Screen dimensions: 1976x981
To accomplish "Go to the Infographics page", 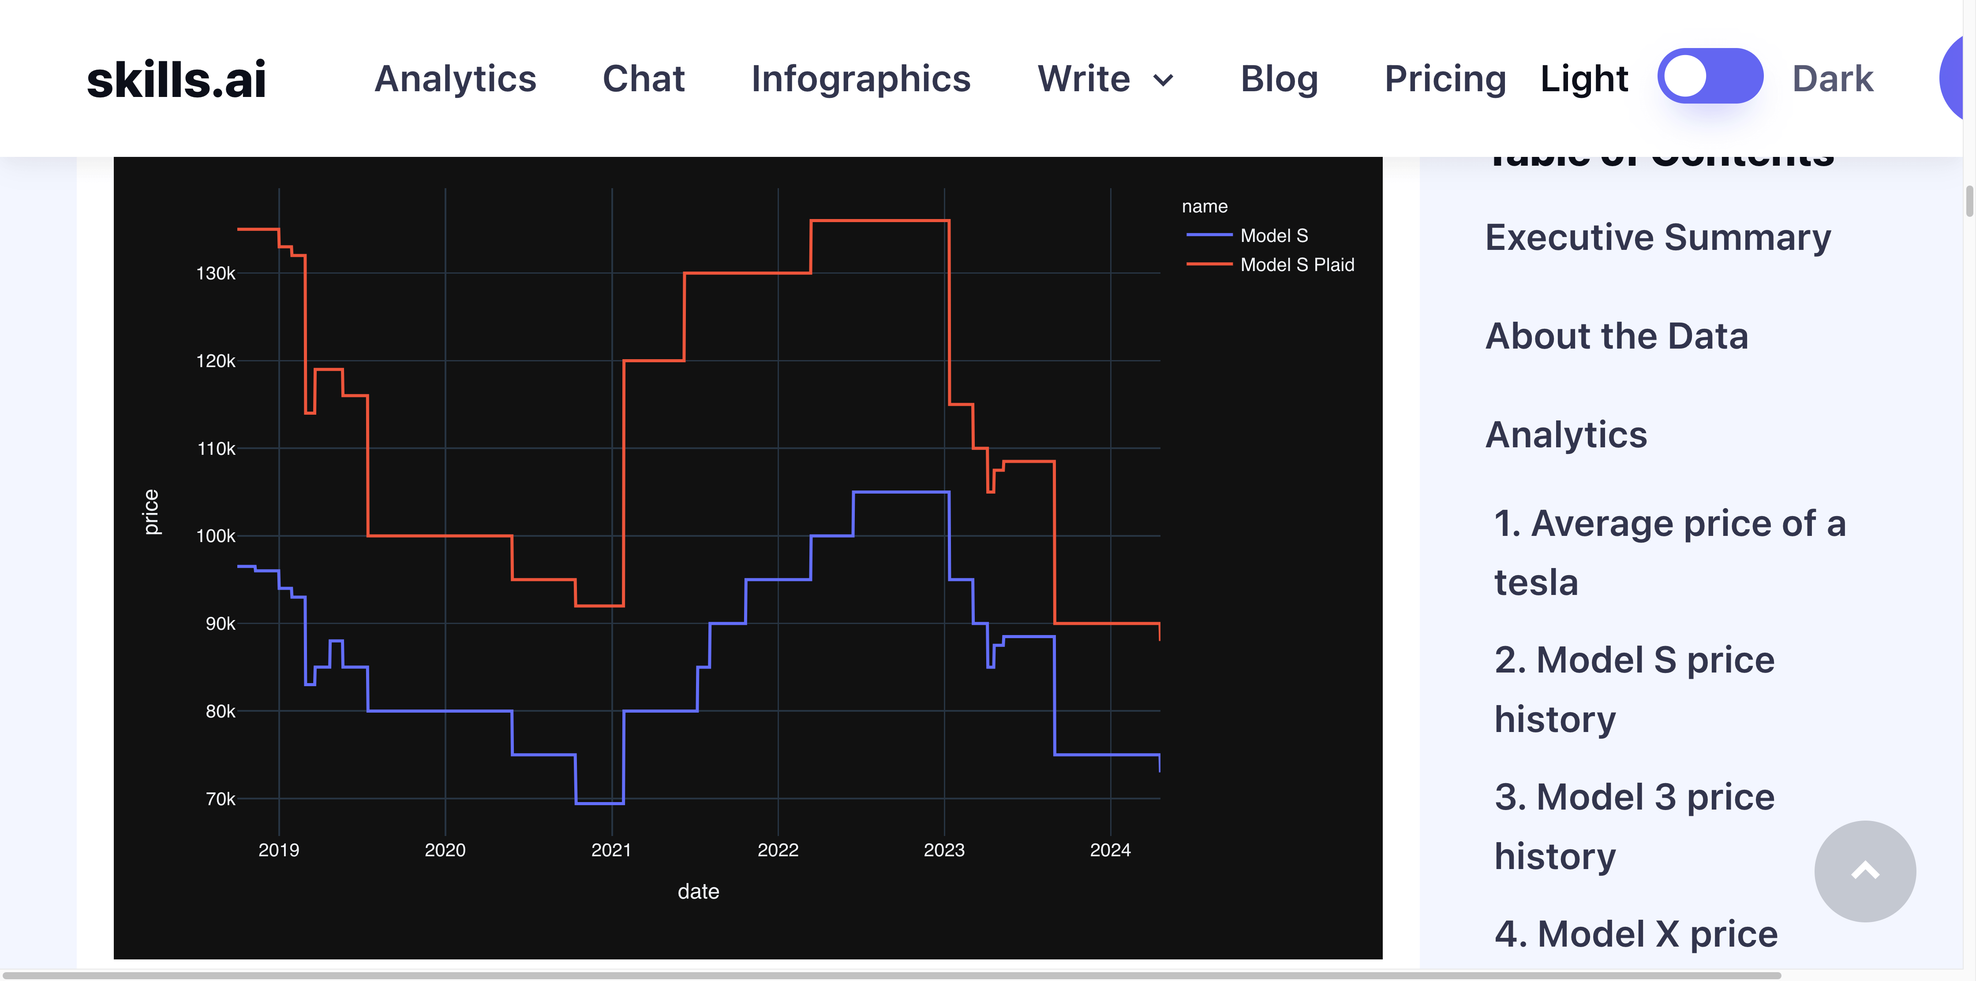I will (x=861, y=79).
